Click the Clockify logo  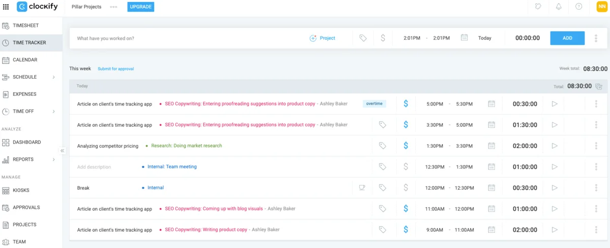pyautogui.click(x=37, y=7)
